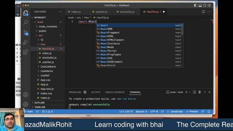Viewport: 233px width, 131px height.
Task: Change LF end of line sequence
Action: click(162, 112)
